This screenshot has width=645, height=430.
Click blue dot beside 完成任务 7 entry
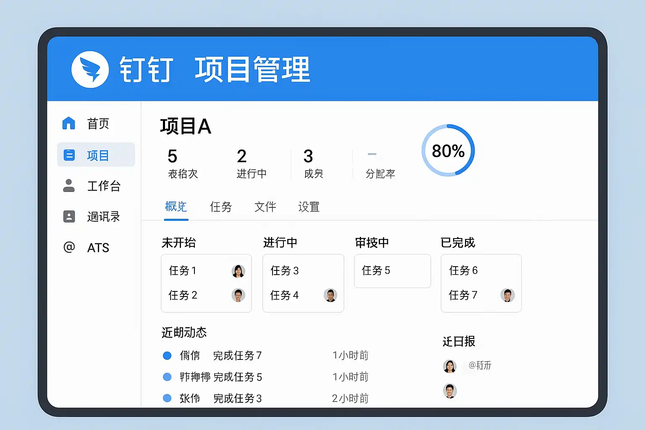pos(167,356)
